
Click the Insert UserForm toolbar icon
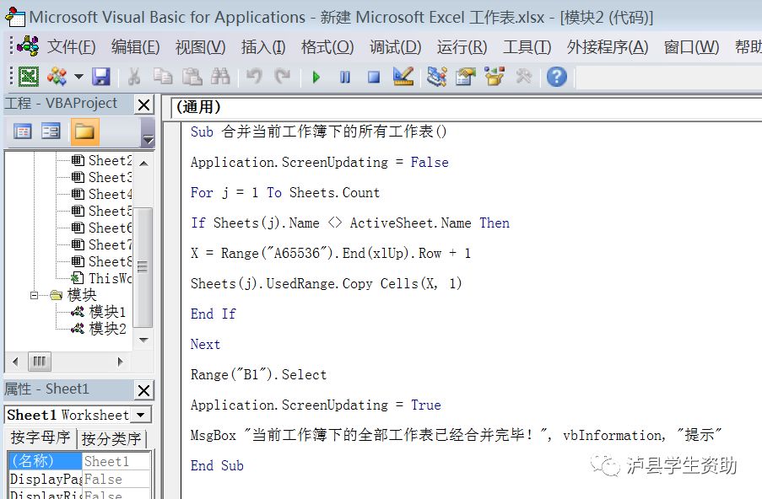pos(57,77)
